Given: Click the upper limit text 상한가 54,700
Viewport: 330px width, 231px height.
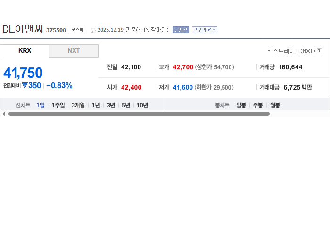Looking at the screenshot, I should (214, 67).
